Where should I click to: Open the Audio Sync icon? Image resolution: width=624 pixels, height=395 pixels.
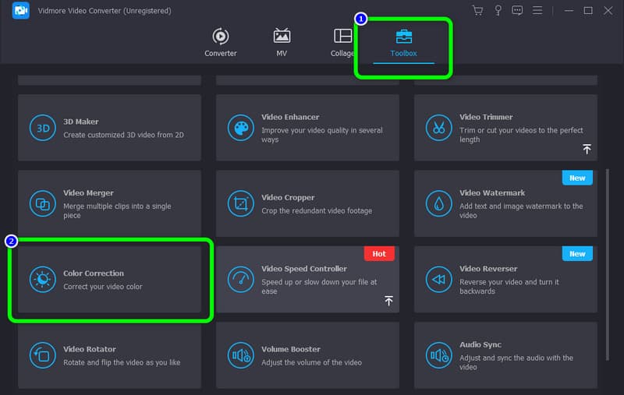439,356
